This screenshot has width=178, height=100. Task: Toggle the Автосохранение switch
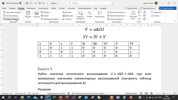click(x=22, y=3)
